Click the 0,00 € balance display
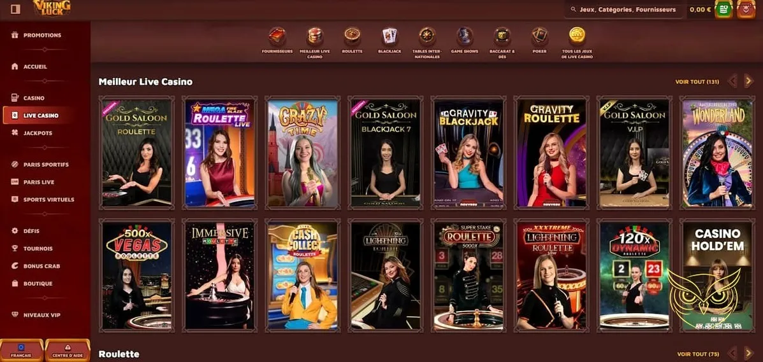This screenshot has width=763, height=362. 701,10
